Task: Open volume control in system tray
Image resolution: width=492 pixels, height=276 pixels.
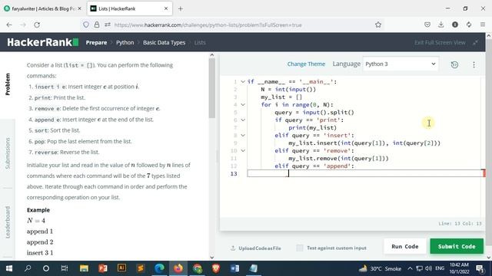Action: point(428,268)
